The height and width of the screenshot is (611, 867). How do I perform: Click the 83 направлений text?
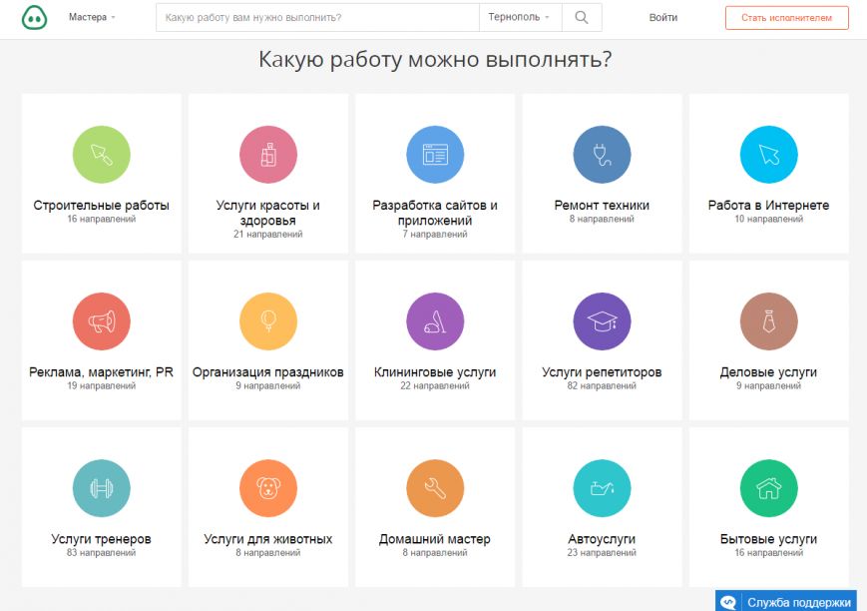[101, 552]
